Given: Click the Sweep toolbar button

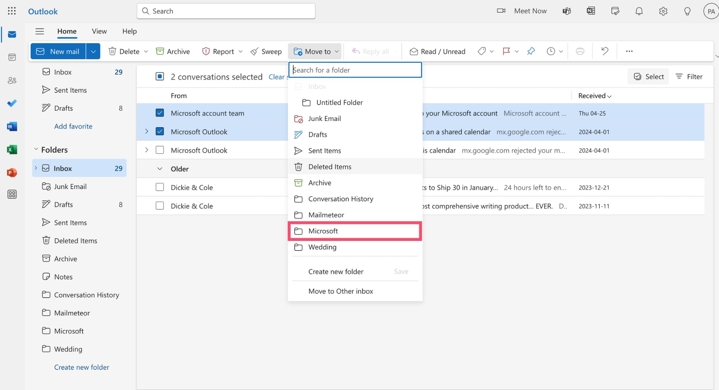Looking at the screenshot, I should (266, 51).
